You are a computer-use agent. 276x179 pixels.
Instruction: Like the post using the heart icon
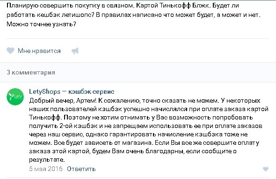tap(10, 51)
